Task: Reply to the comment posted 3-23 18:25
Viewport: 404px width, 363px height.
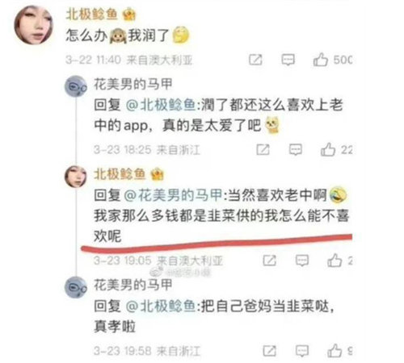Action: 296,150
